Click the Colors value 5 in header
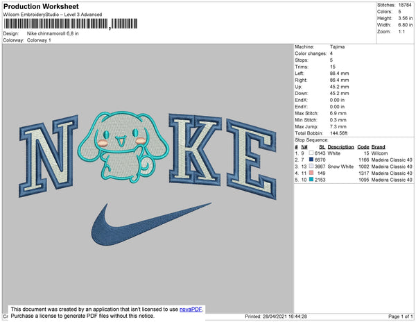This screenshot has width=416, height=322. (x=399, y=12)
